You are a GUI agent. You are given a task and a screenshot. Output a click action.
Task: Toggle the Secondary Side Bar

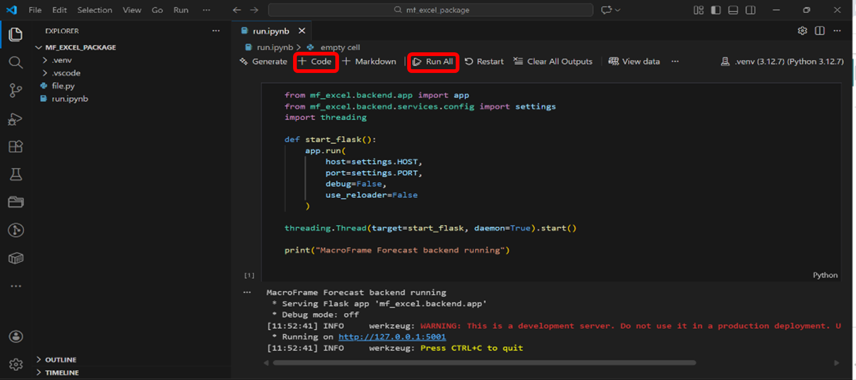click(x=750, y=10)
